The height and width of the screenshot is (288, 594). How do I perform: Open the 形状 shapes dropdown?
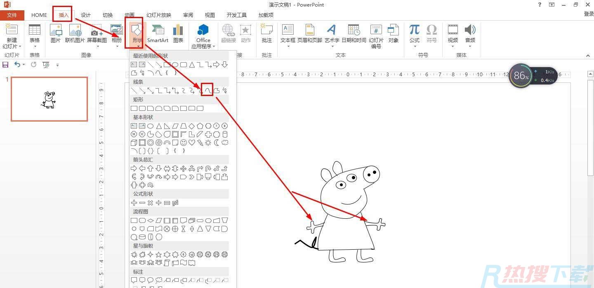click(x=137, y=35)
